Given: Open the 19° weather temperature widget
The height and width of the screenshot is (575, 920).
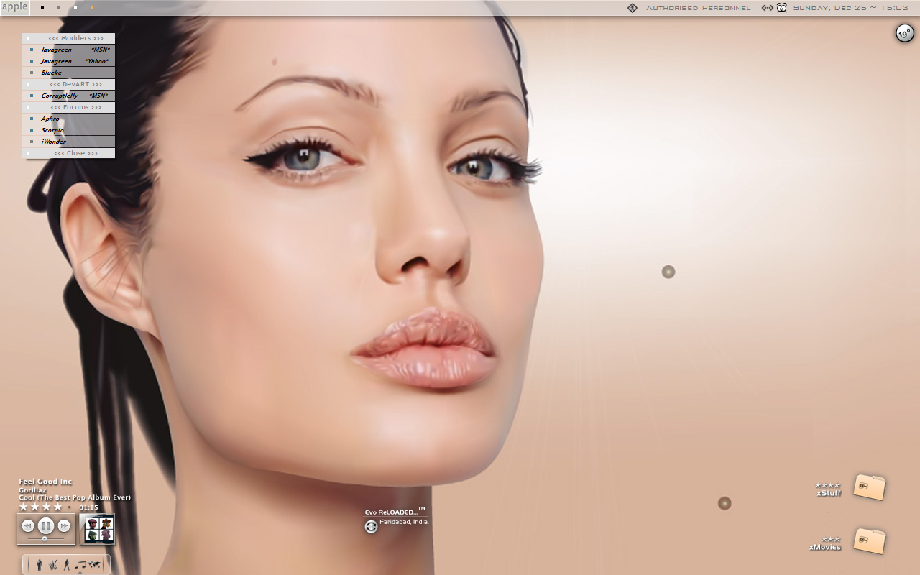Looking at the screenshot, I should pyautogui.click(x=904, y=33).
